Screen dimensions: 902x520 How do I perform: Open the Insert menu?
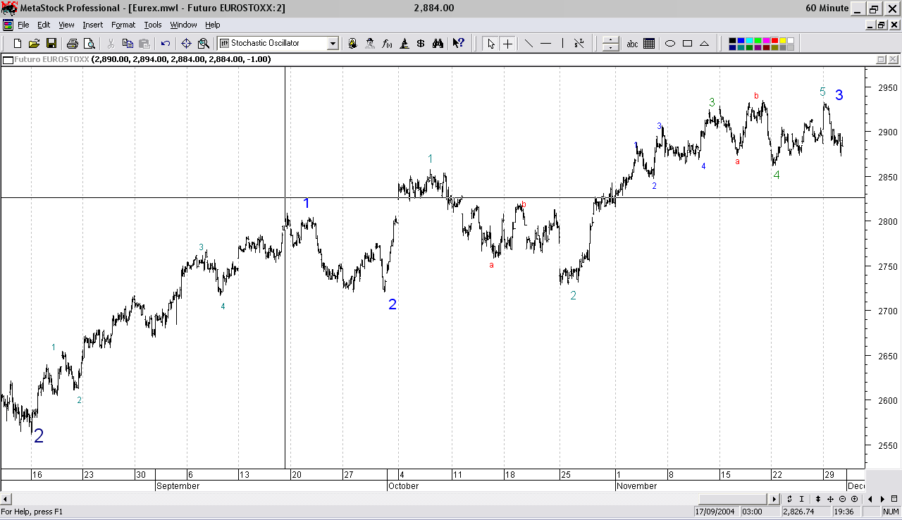click(x=93, y=25)
